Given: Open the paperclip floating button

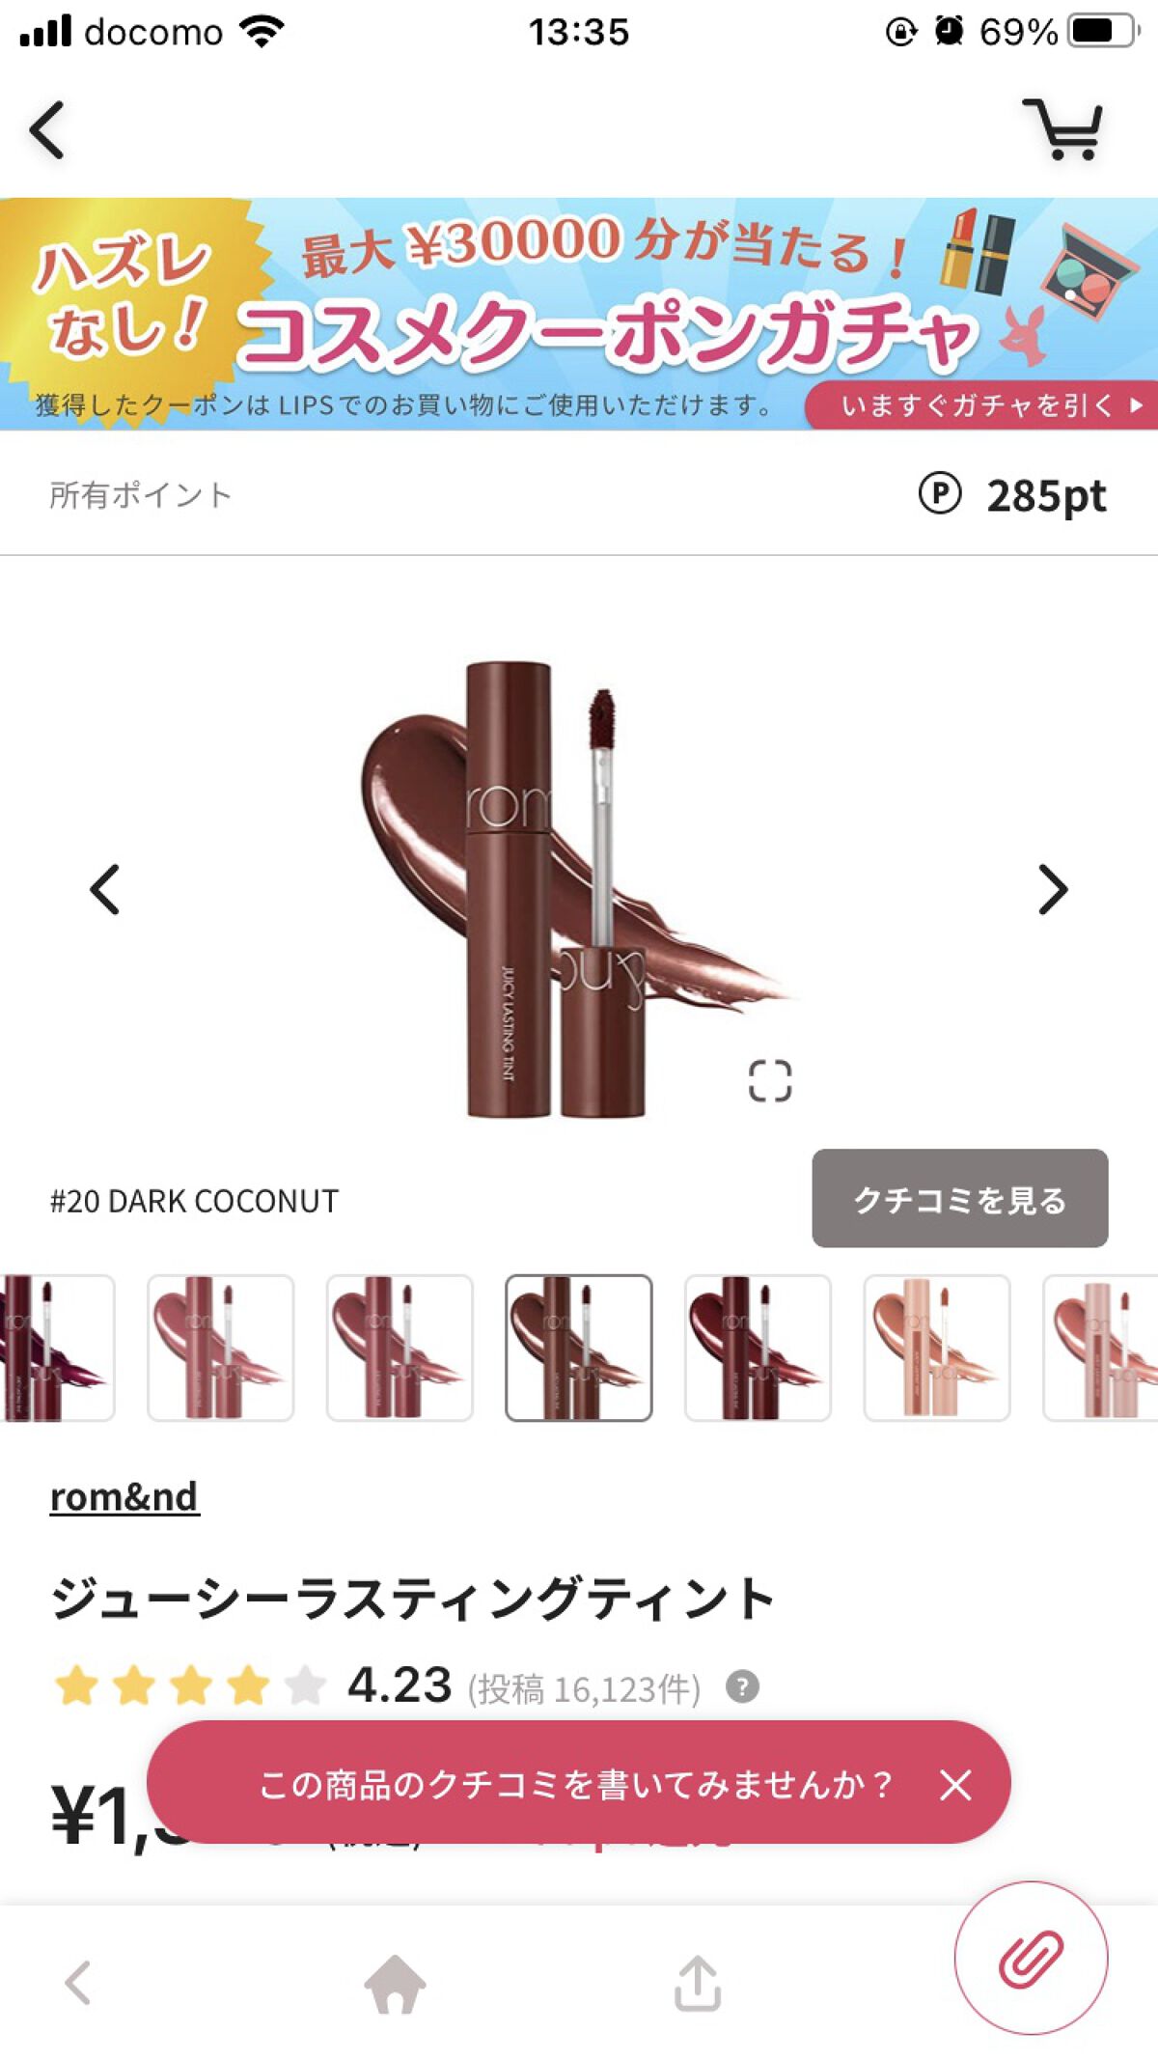Looking at the screenshot, I should (1031, 1958).
